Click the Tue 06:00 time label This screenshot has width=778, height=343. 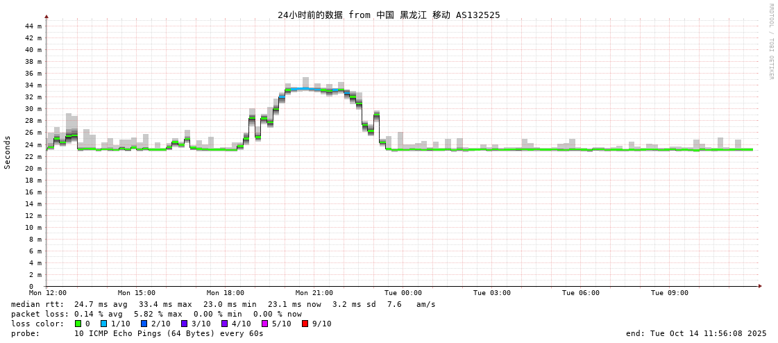tap(581, 293)
